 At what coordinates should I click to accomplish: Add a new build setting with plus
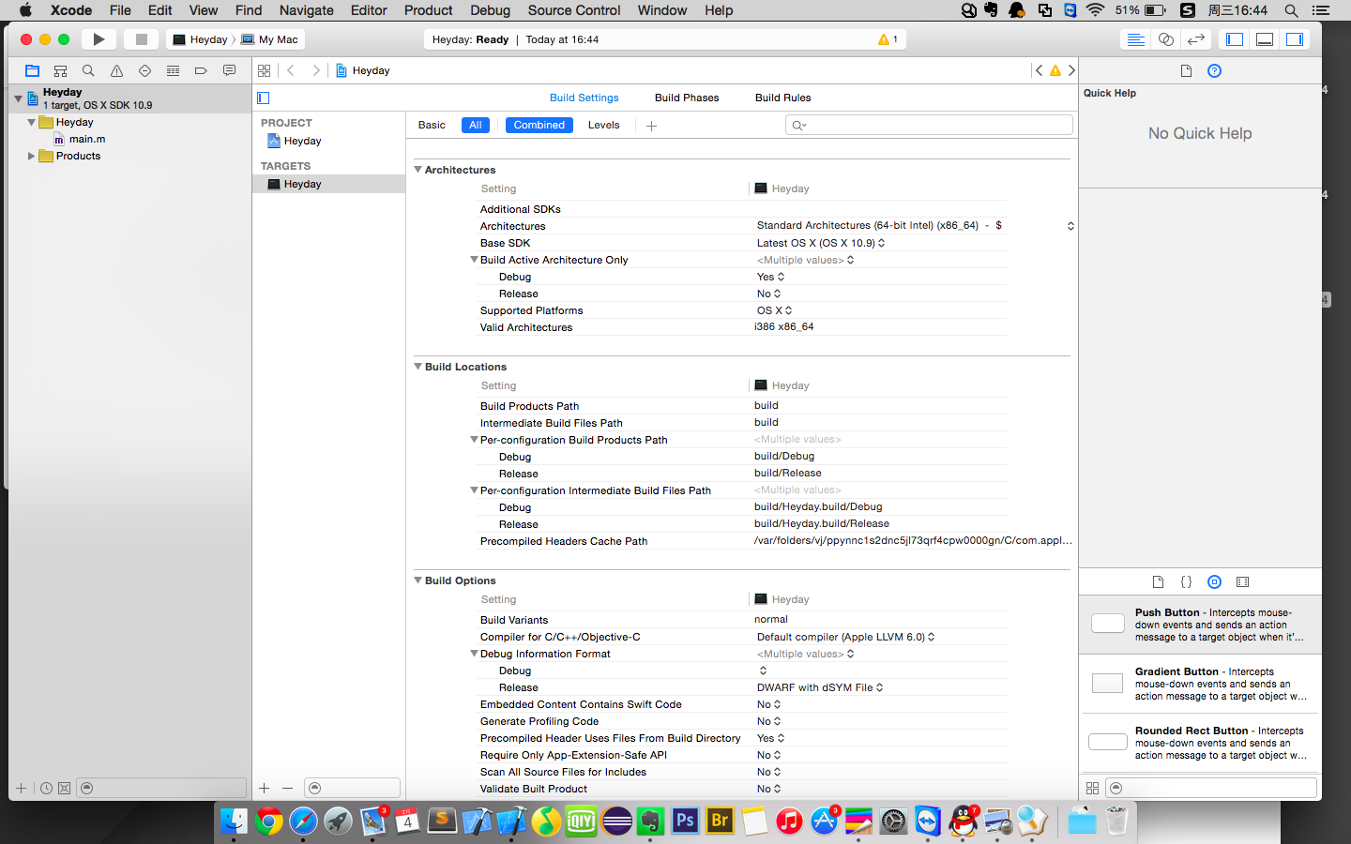[651, 126]
